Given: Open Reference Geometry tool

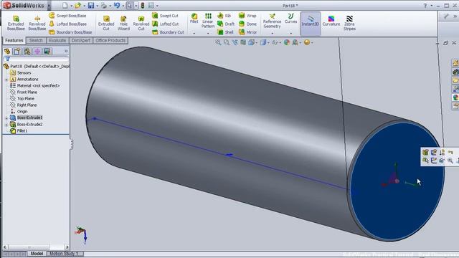Looking at the screenshot, I should pyautogui.click(x=272, y=21).
